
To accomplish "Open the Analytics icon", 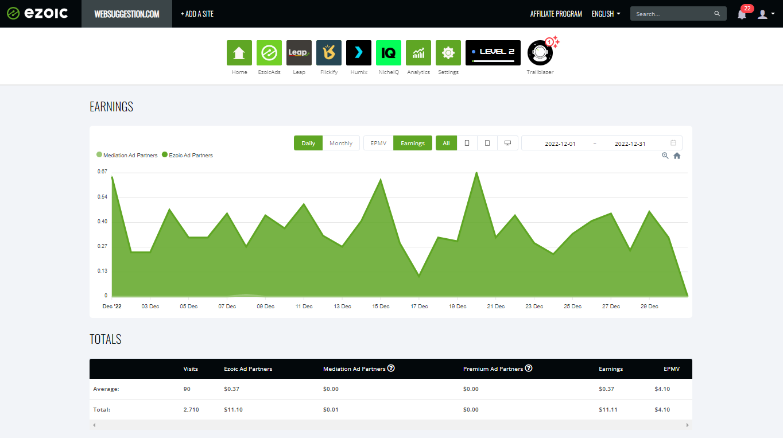I will 418,53.
